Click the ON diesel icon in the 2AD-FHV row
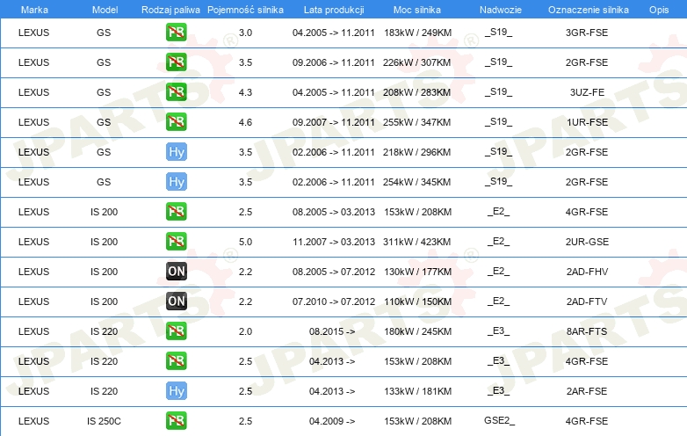 tap(176, 272)
